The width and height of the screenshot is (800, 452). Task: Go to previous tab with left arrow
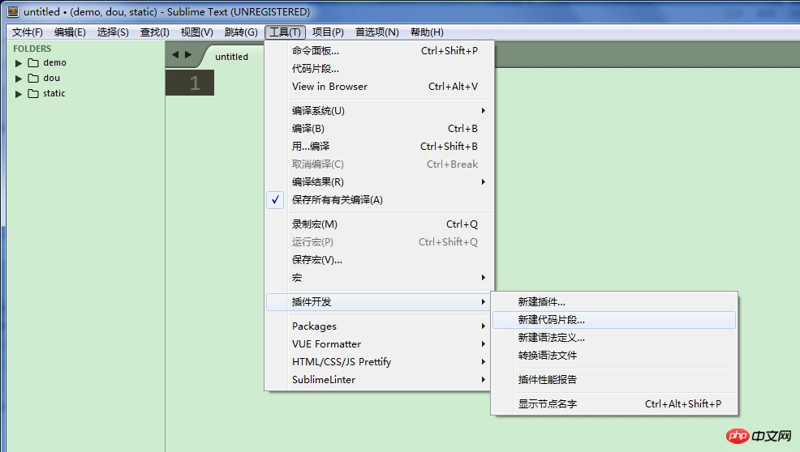(175, 54)
